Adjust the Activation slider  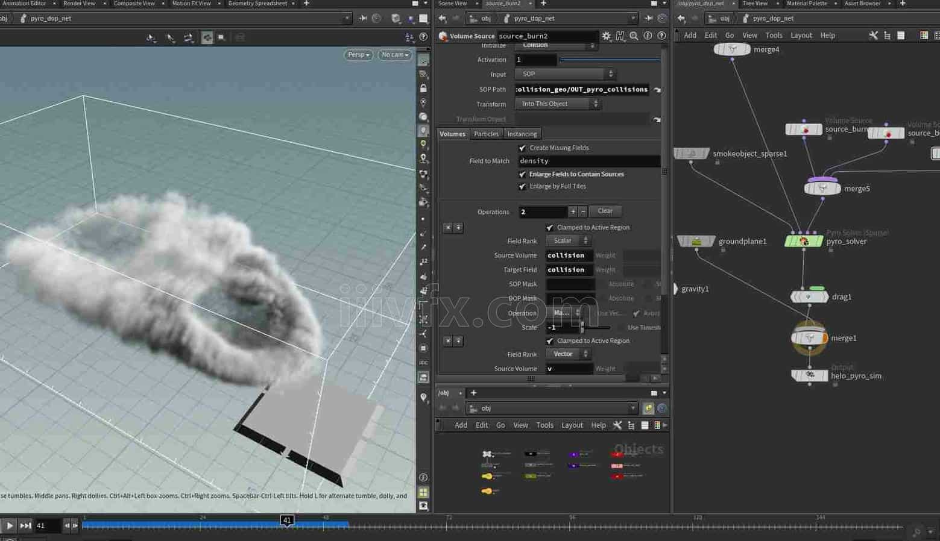coord(610,60)
